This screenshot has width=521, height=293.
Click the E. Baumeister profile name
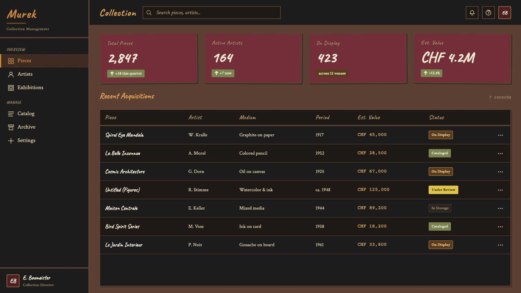coord(37,278)
